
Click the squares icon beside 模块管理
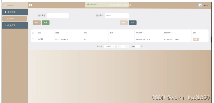pyautogui.click(x=6, y=25)
